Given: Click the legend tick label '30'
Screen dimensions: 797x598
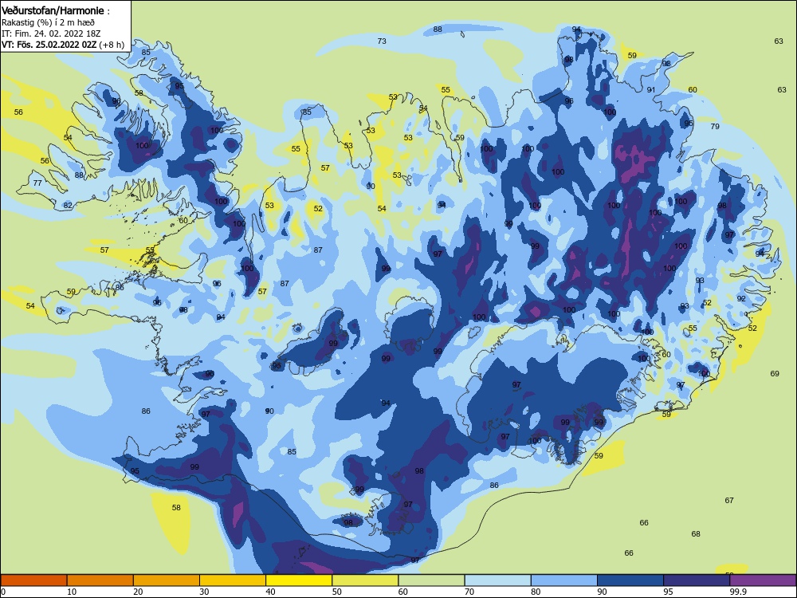Looking at the screenshot, I should pyautogui.click(x=204, y=592).
